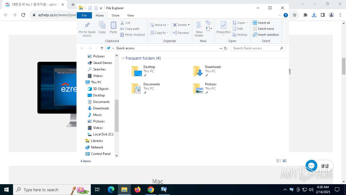The height and width of the screenshot is (195, 346).
Task: Switch to the Share ribbon tab
Action: (115, 15)
